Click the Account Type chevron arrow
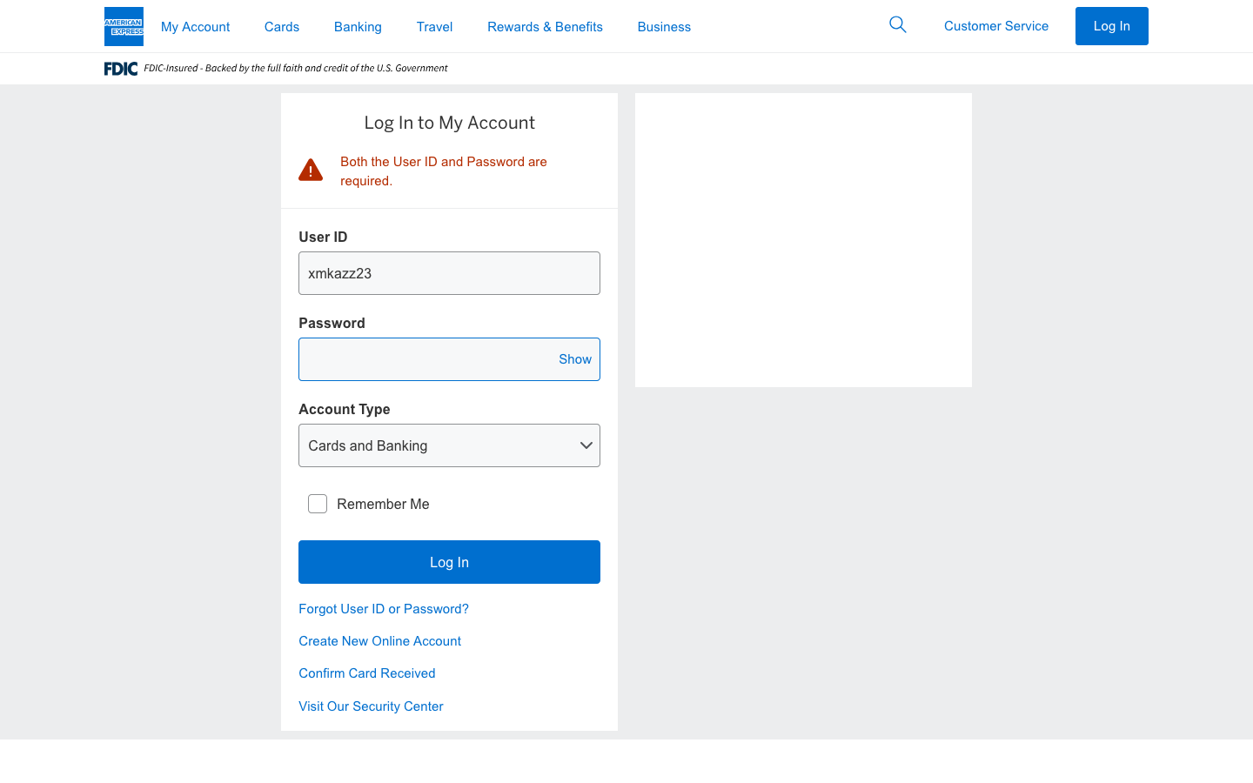The height and width of the screenshot is (783, 1253). point(586,445)
